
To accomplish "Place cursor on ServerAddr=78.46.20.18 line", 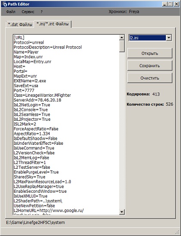I will 37,100.
